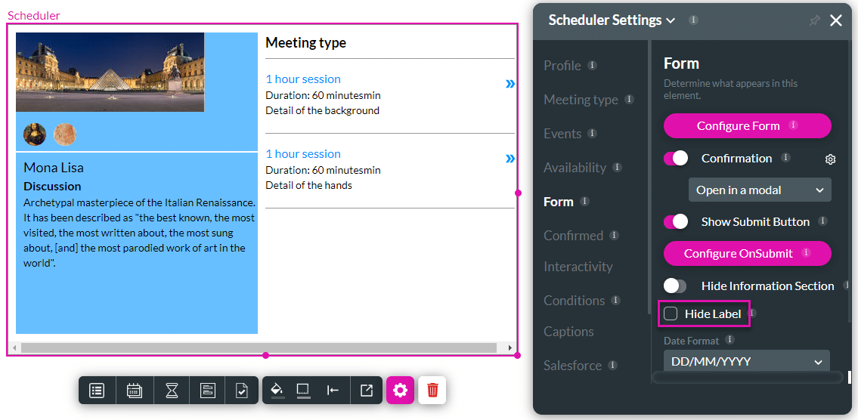This screenshot has height=420, width=858.
Task: Pin the Scheduler Settings panel
Action: 814,21
